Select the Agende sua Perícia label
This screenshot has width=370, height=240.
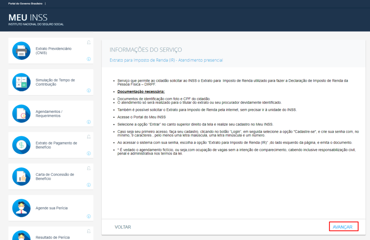pyautogui.click(x=51, y=208)
